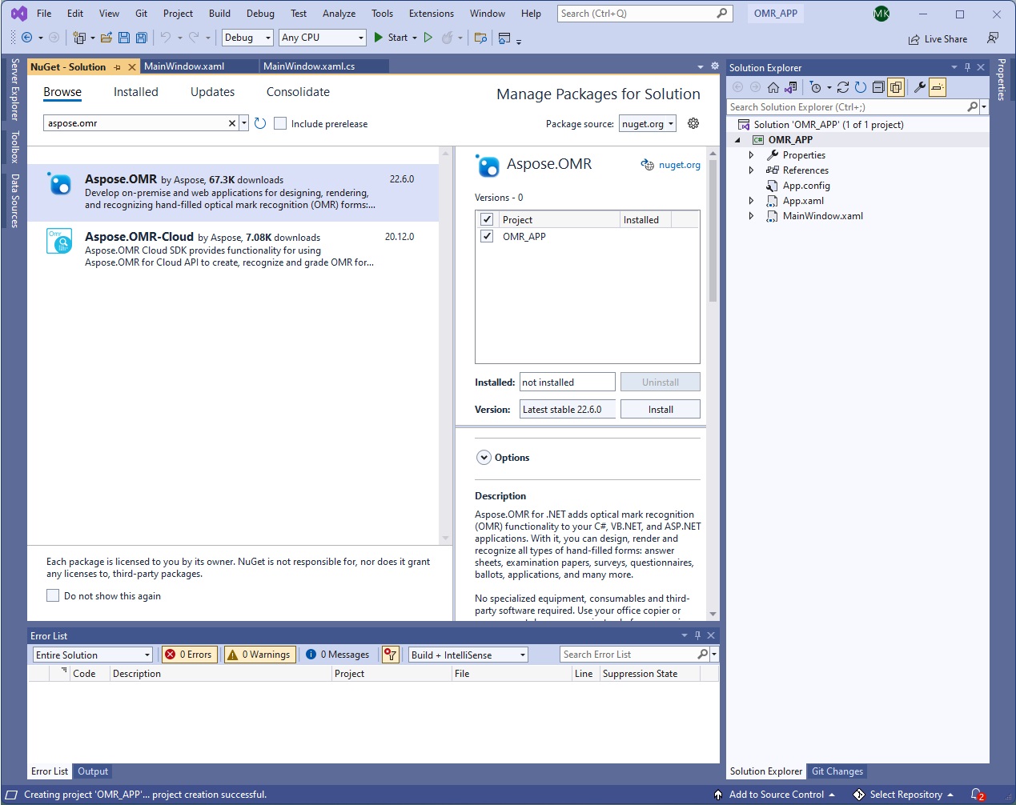The image size is (1016, 805).
Task: Click the Search Error List field
Action: [x=628, y=655]
